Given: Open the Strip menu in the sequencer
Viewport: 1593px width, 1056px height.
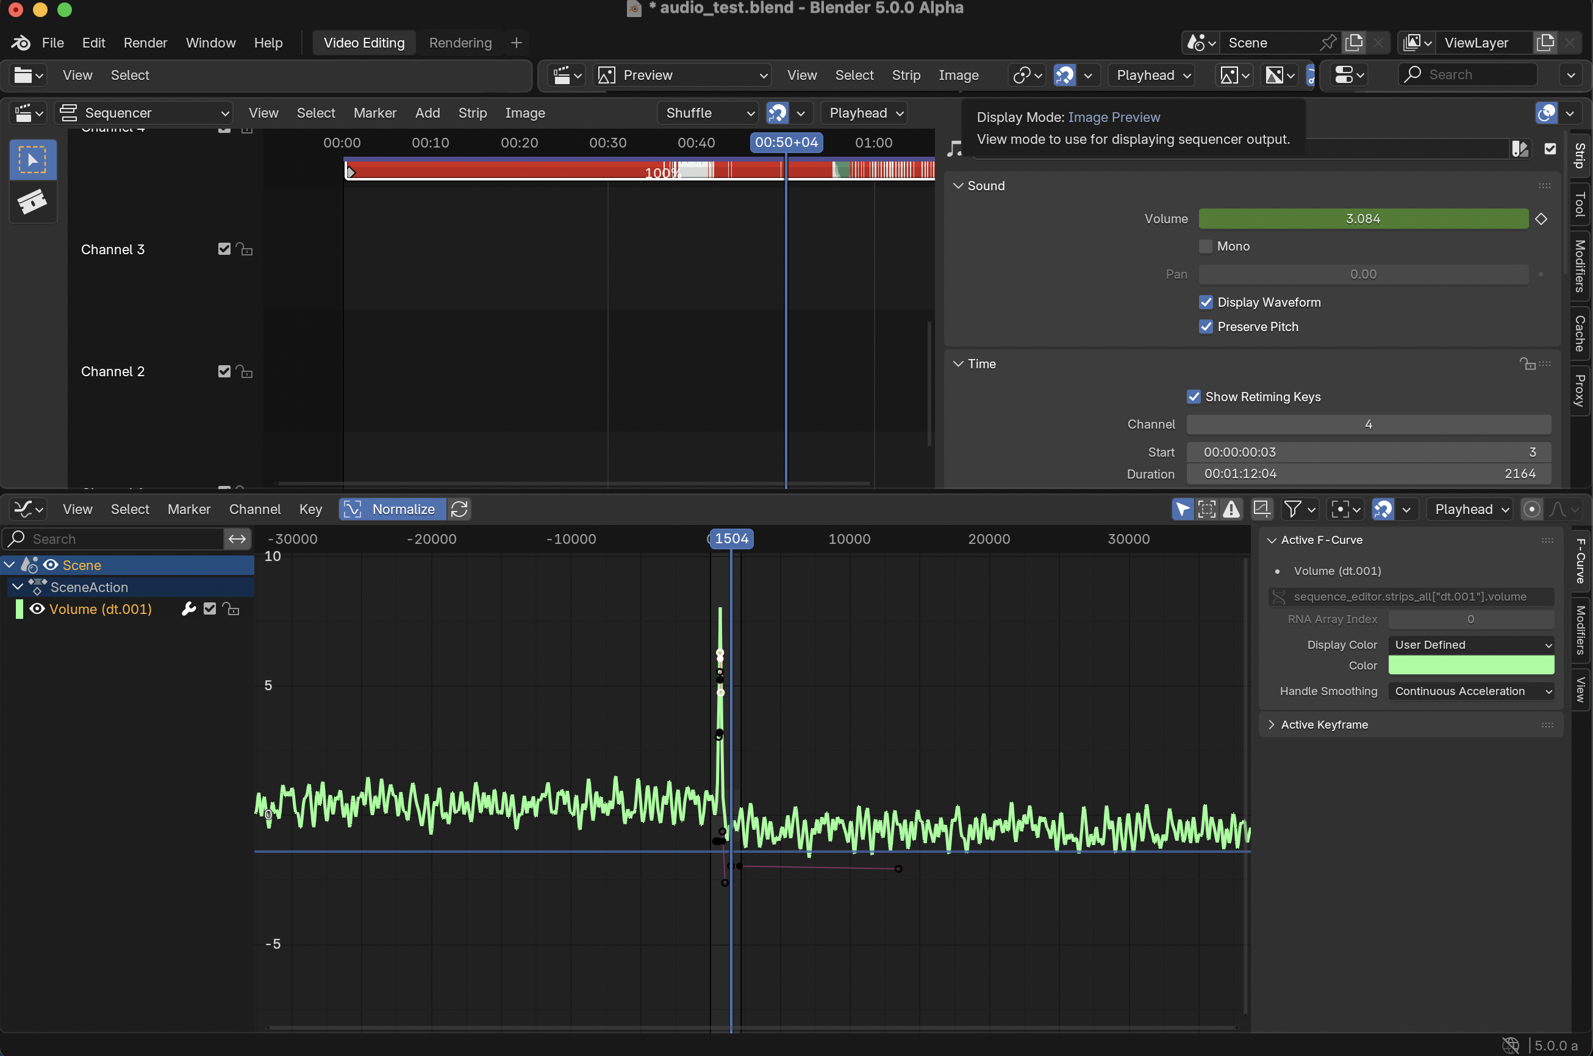Looking at the screenshot, I should click(472, 113).
